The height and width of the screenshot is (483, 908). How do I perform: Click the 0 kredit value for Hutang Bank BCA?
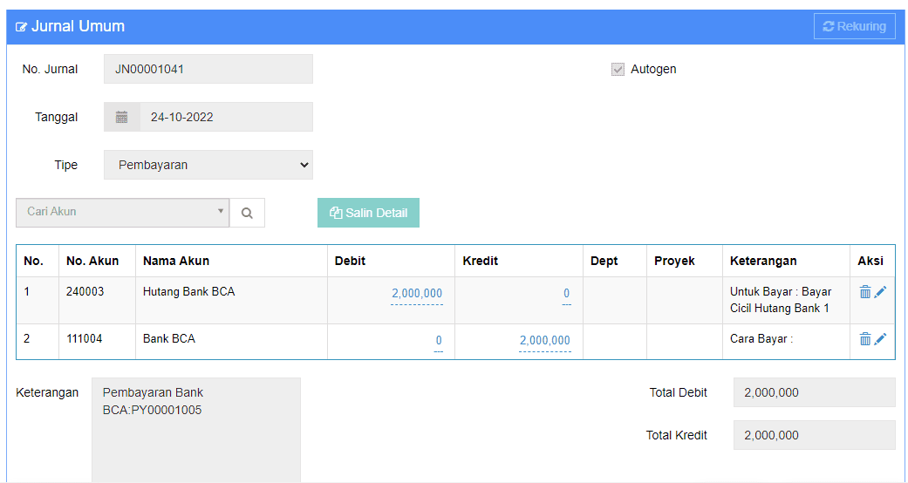[566, 293]
